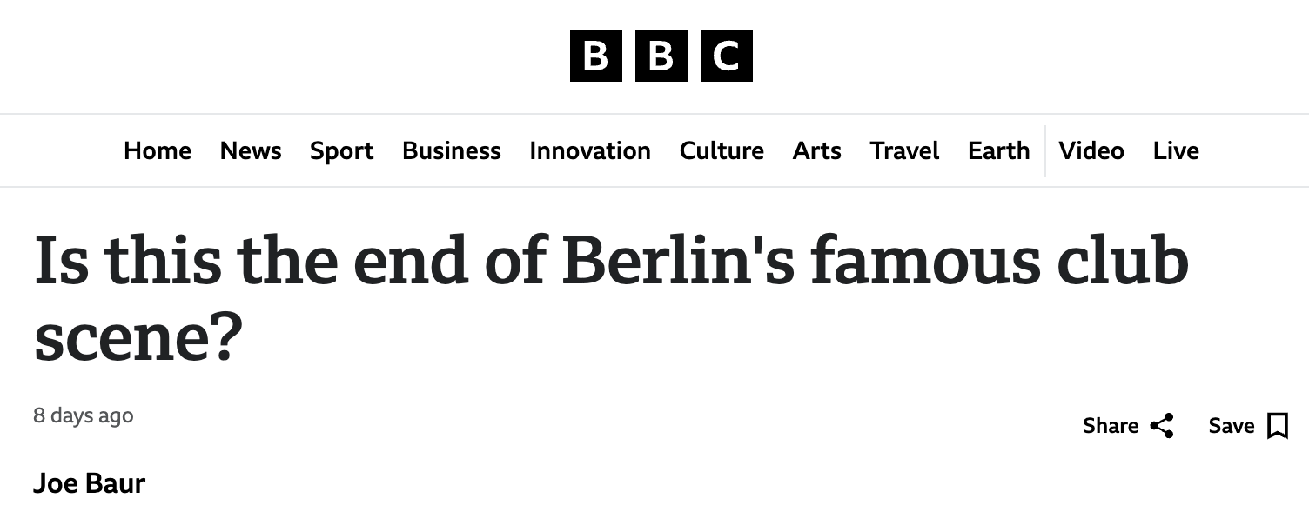This screenshot has height=525, width=1309.
Task: Click the bookmark save icon
Action: tap(1278, 426)
